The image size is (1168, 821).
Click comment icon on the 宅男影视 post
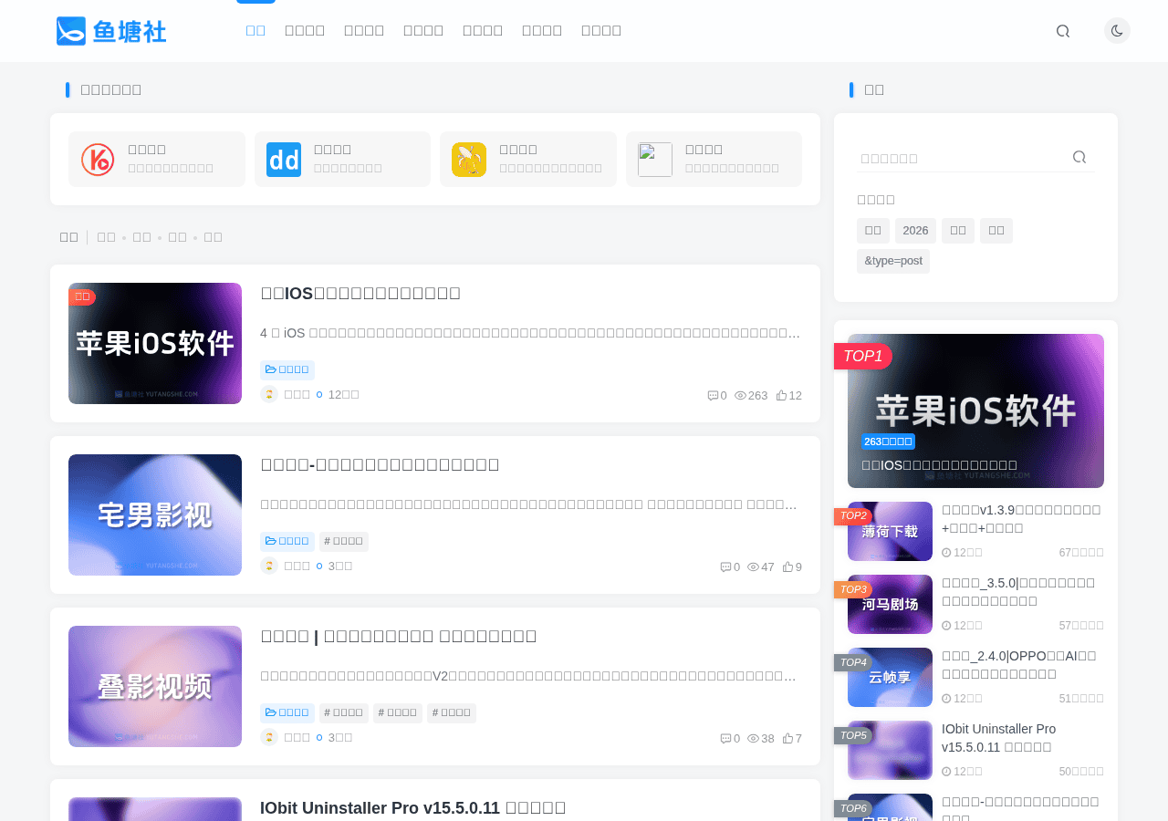click(x=725, y=566)
